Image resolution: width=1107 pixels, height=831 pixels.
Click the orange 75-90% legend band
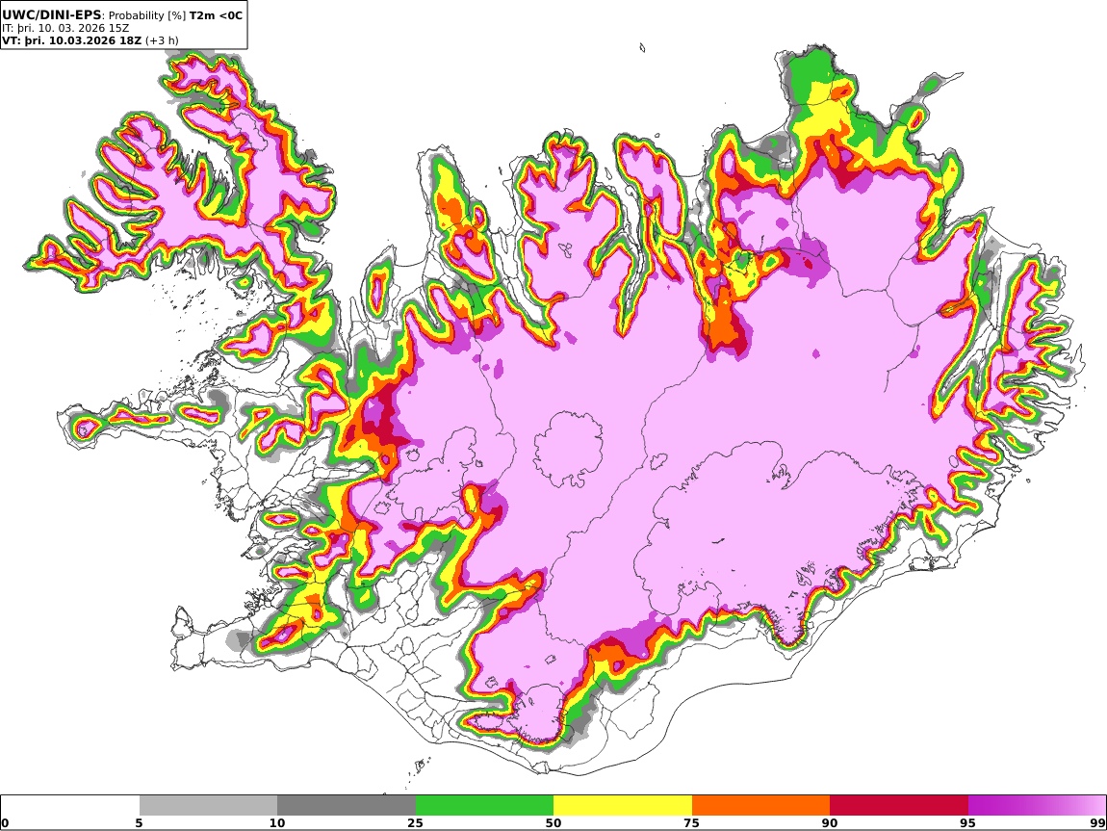click(761, 806)
